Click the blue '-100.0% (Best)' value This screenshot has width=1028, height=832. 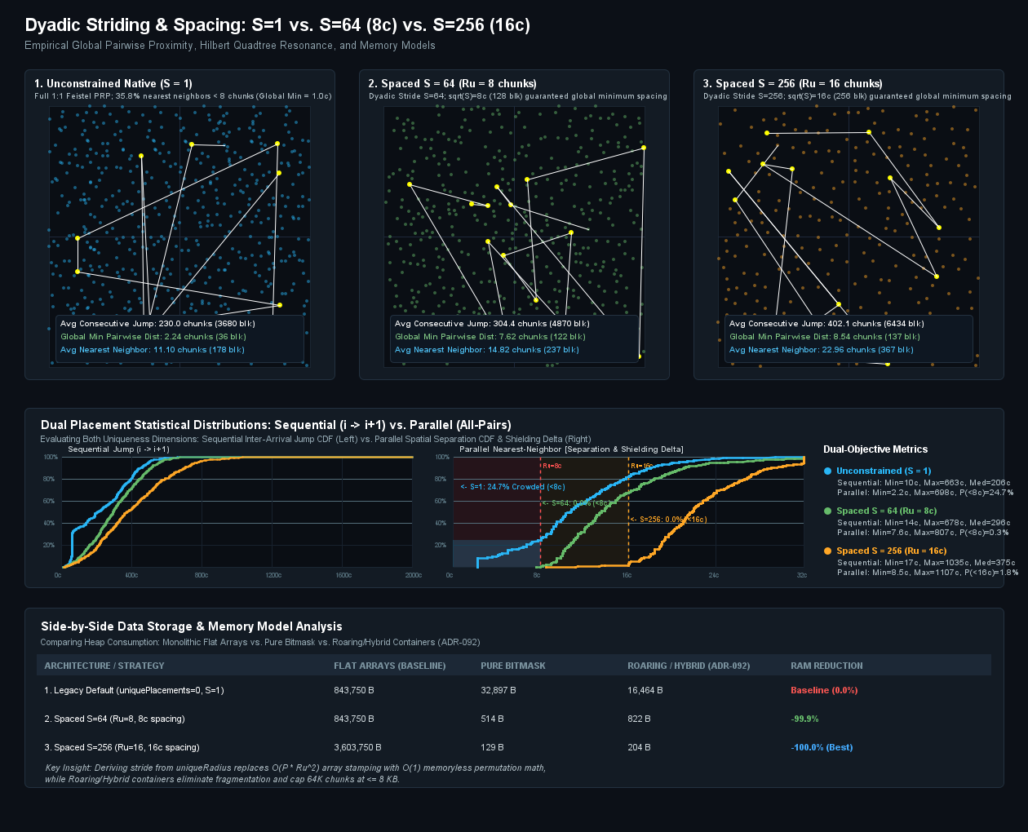[x=822, y=747]
